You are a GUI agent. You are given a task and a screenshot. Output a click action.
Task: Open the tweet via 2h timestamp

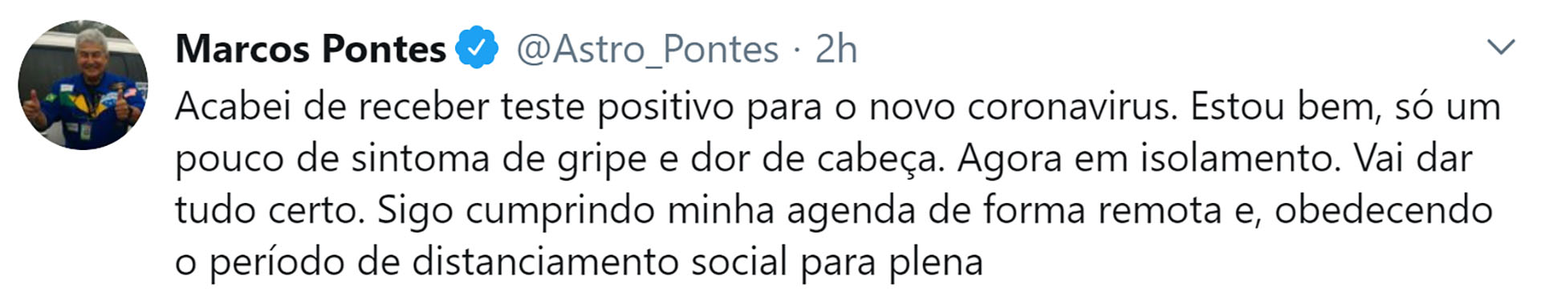(x=836, y=49)
